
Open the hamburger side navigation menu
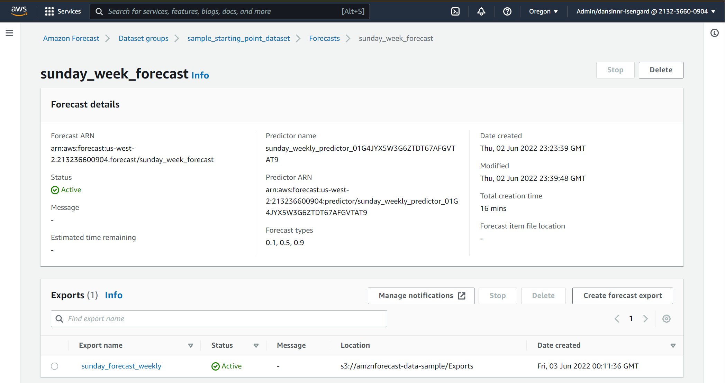(x=9, y=33)
